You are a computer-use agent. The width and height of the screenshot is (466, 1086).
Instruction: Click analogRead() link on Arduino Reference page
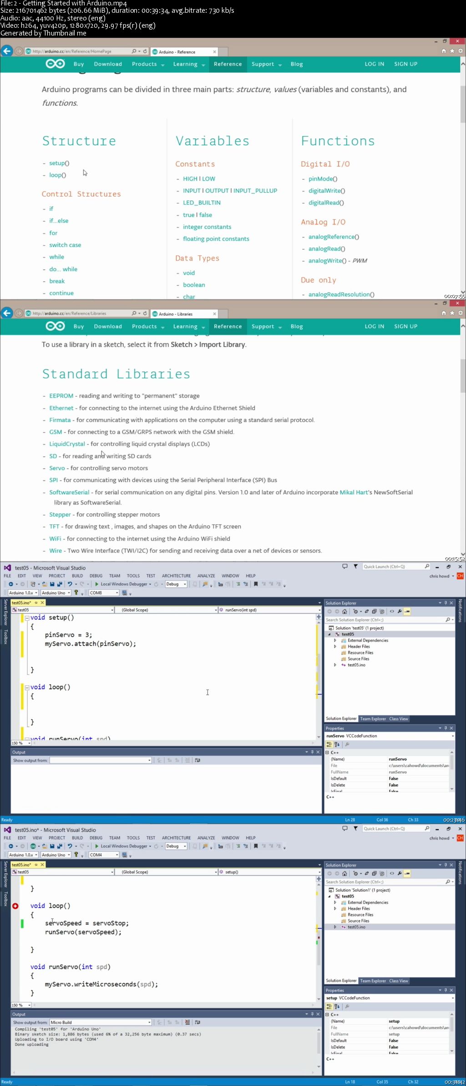327,249
